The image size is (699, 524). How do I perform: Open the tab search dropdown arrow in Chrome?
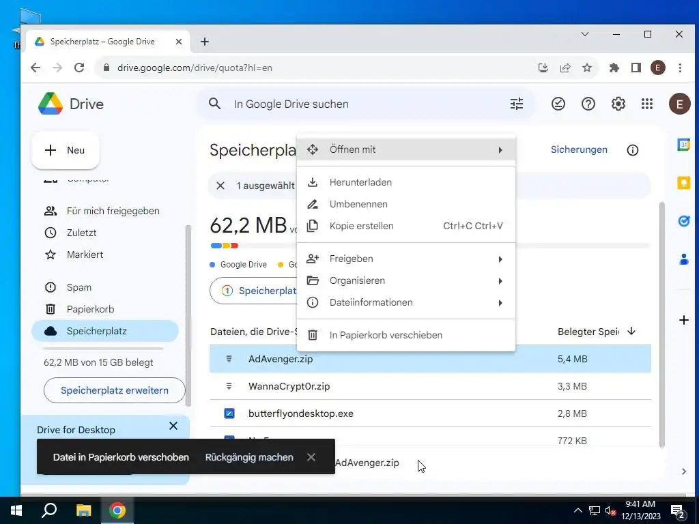pyautogui.click(x=585, y=34)
